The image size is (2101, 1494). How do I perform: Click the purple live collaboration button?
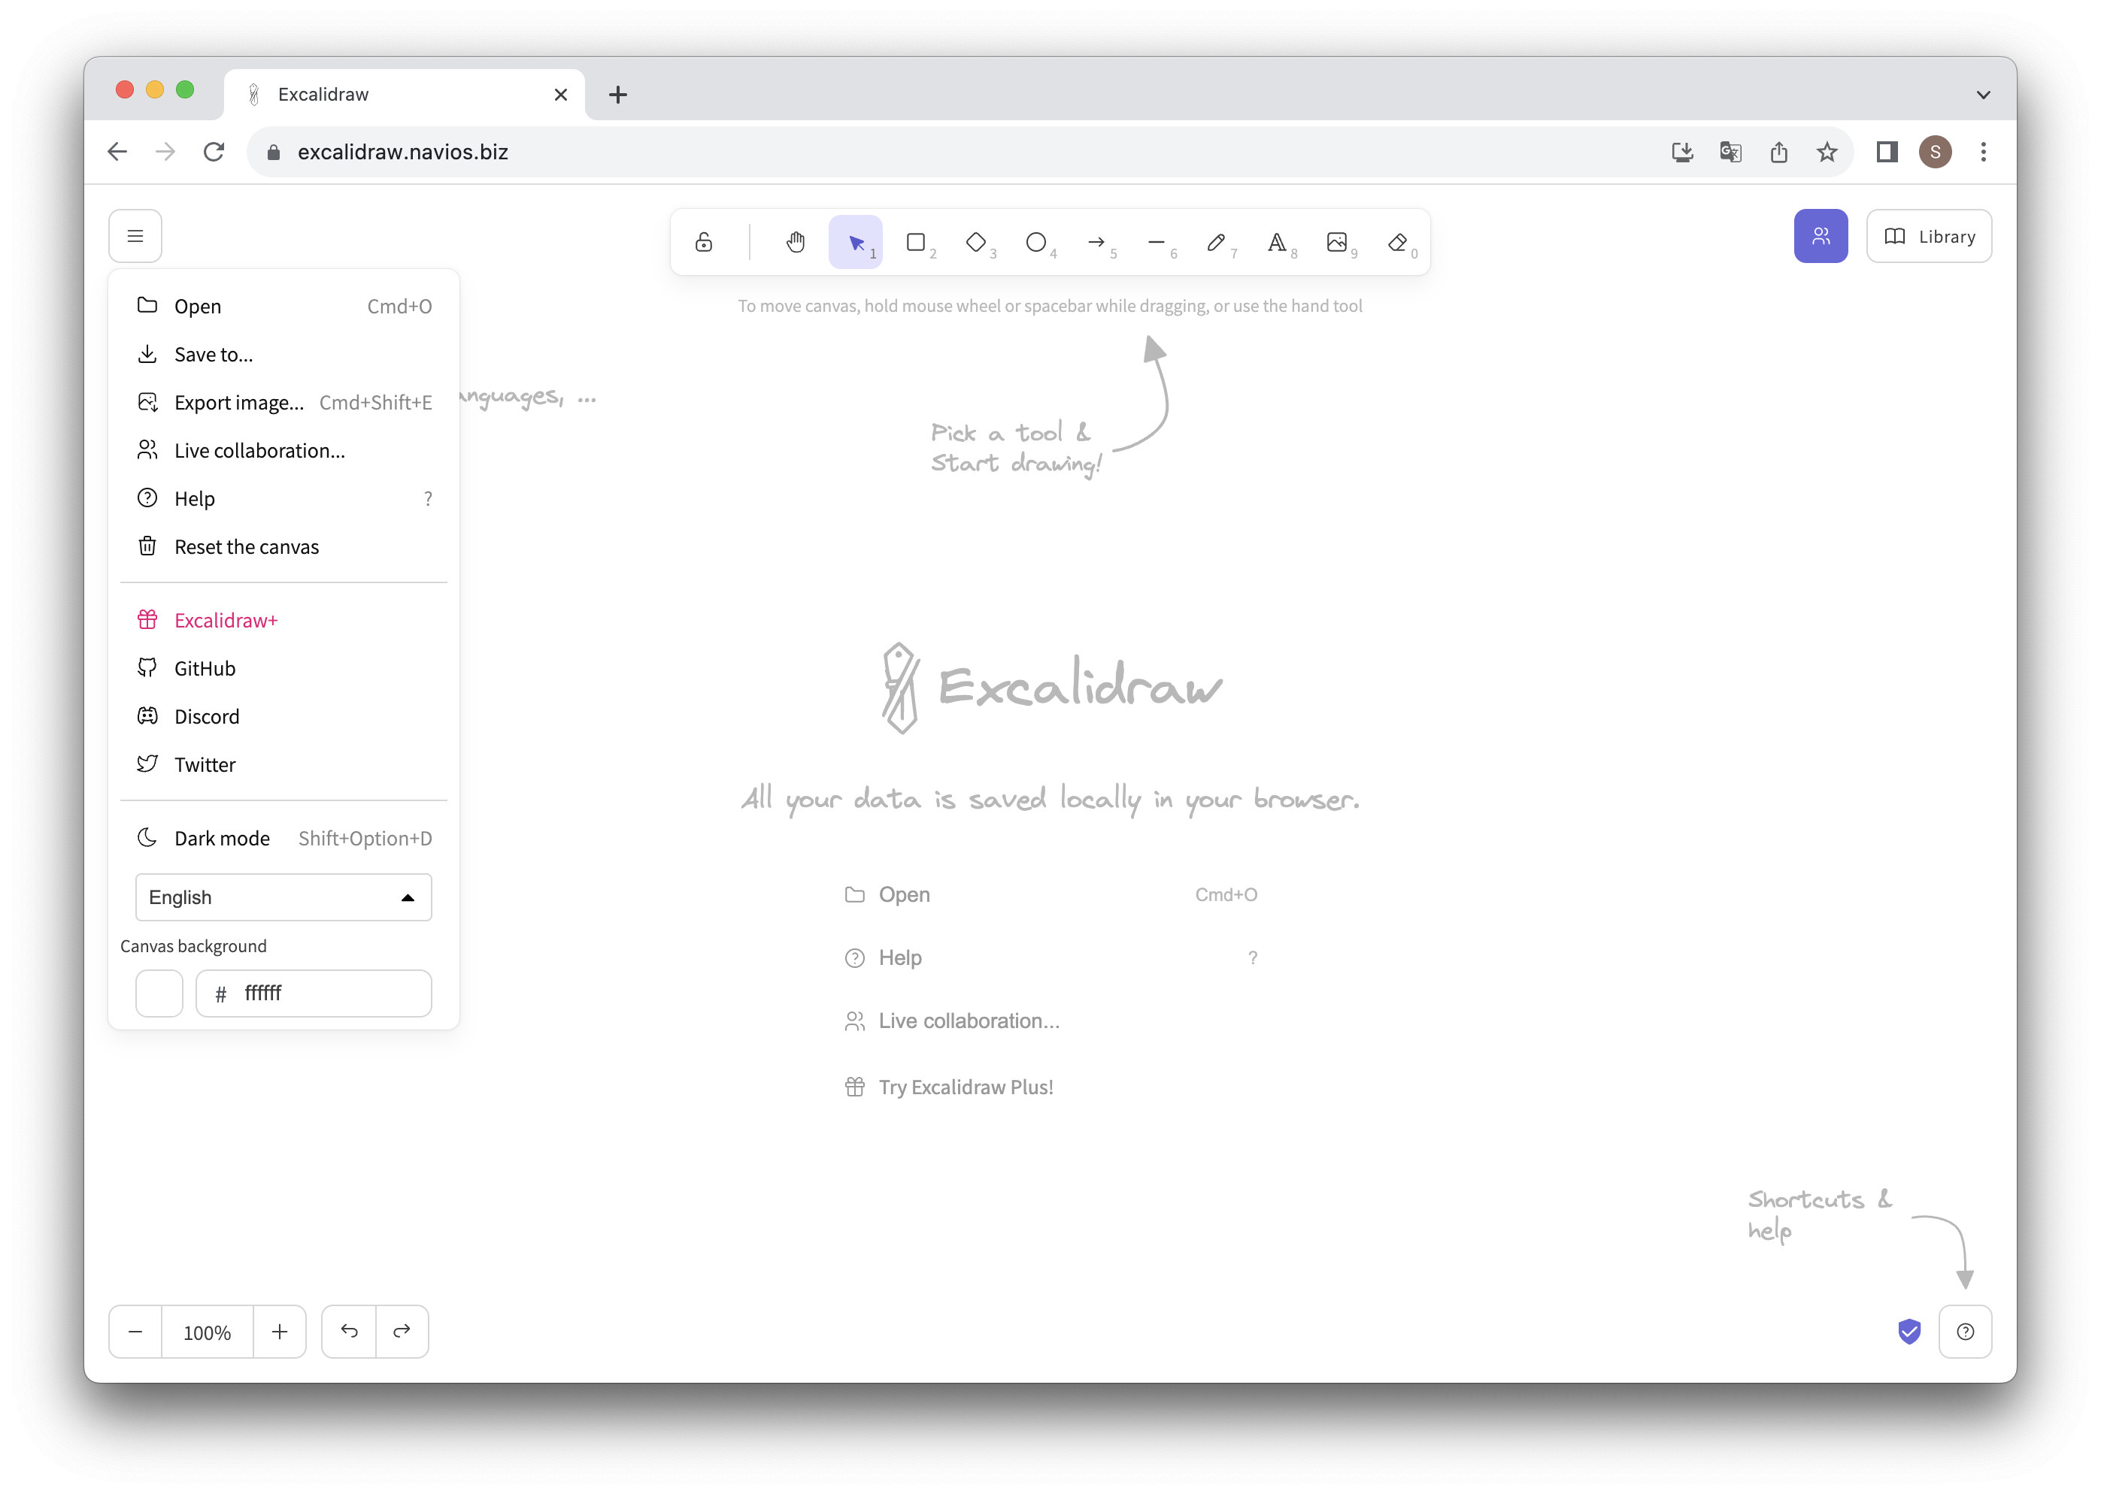pyautogui.click(x=1821, y=237)
